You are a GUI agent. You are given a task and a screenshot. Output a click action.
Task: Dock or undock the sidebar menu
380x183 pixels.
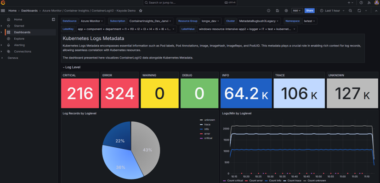(x=54, y=19)
